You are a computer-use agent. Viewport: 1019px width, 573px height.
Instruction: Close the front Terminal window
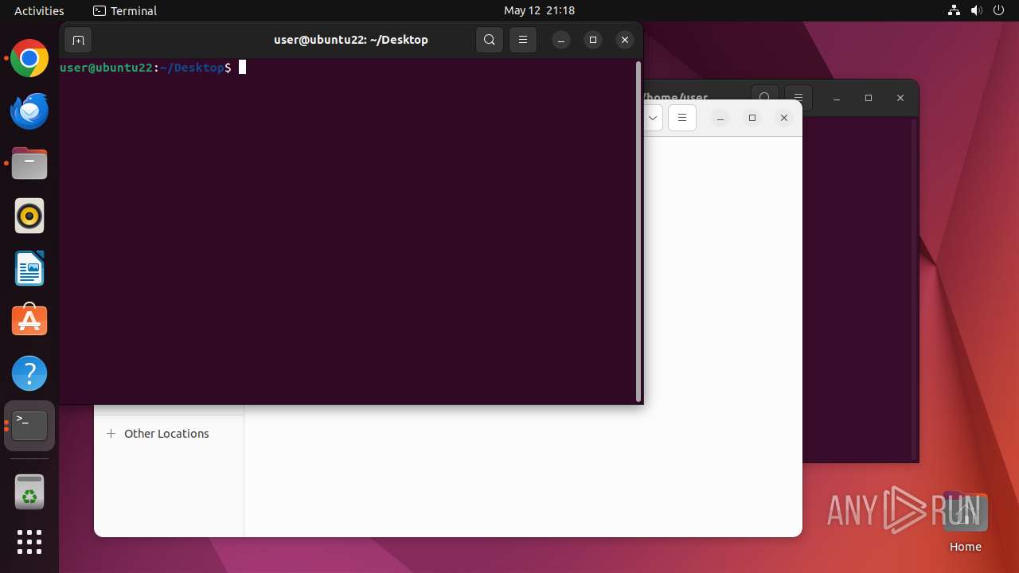click(x=625, y=40)
